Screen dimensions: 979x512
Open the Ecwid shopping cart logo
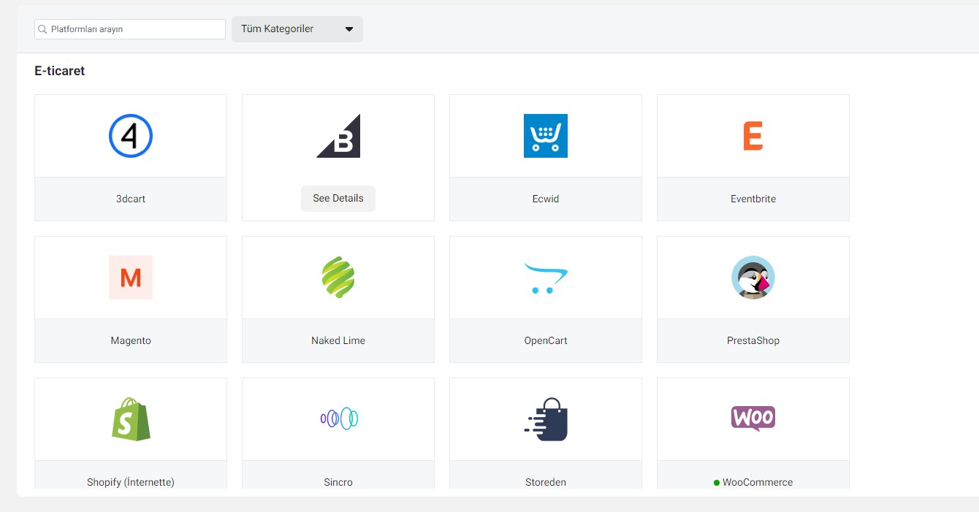546,136
